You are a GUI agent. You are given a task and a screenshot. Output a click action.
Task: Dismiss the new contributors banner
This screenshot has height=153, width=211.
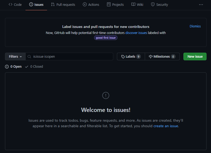195,26
